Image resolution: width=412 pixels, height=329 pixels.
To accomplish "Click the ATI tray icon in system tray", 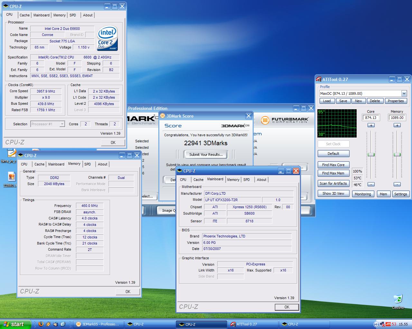I will [x=388, y=324].
